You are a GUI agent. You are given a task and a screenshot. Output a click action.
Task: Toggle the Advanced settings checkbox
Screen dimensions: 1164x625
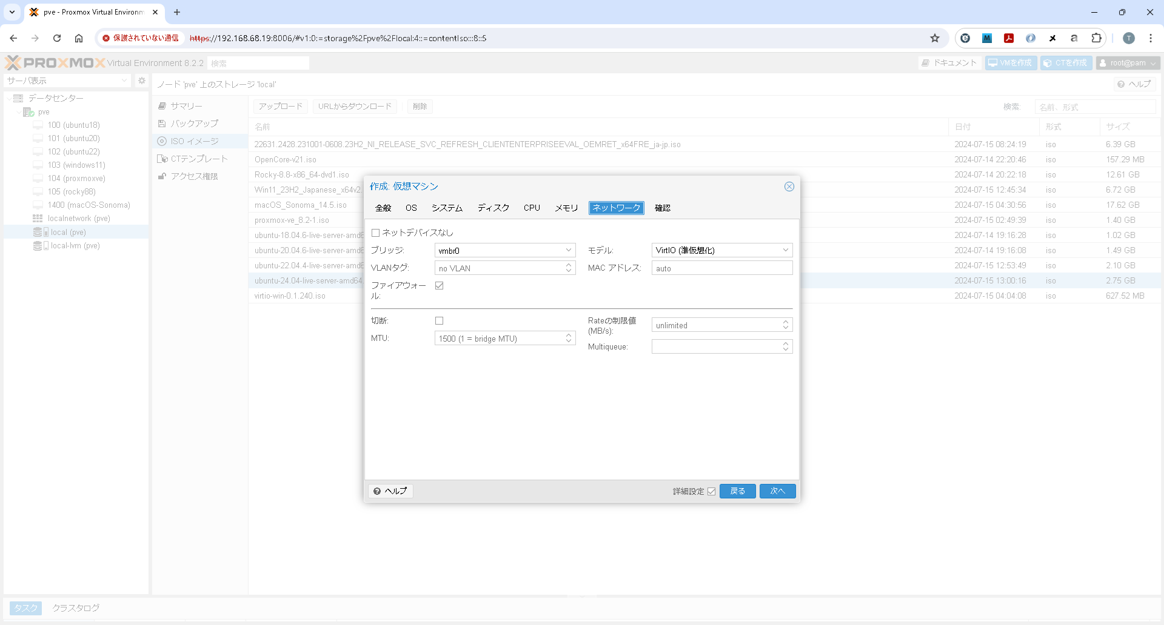tap(712, 491)
